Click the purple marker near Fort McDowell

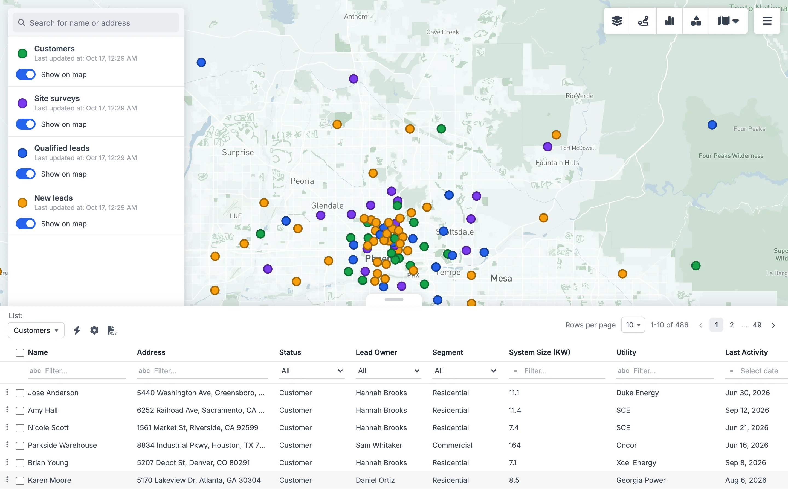coord(547,147)
